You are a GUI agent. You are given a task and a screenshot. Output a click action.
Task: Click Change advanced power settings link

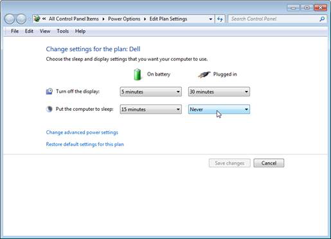point(82,133)
